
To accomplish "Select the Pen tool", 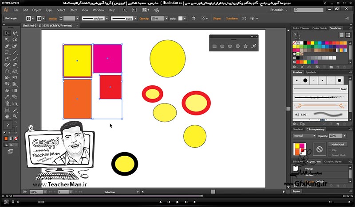I will [7, 46].
